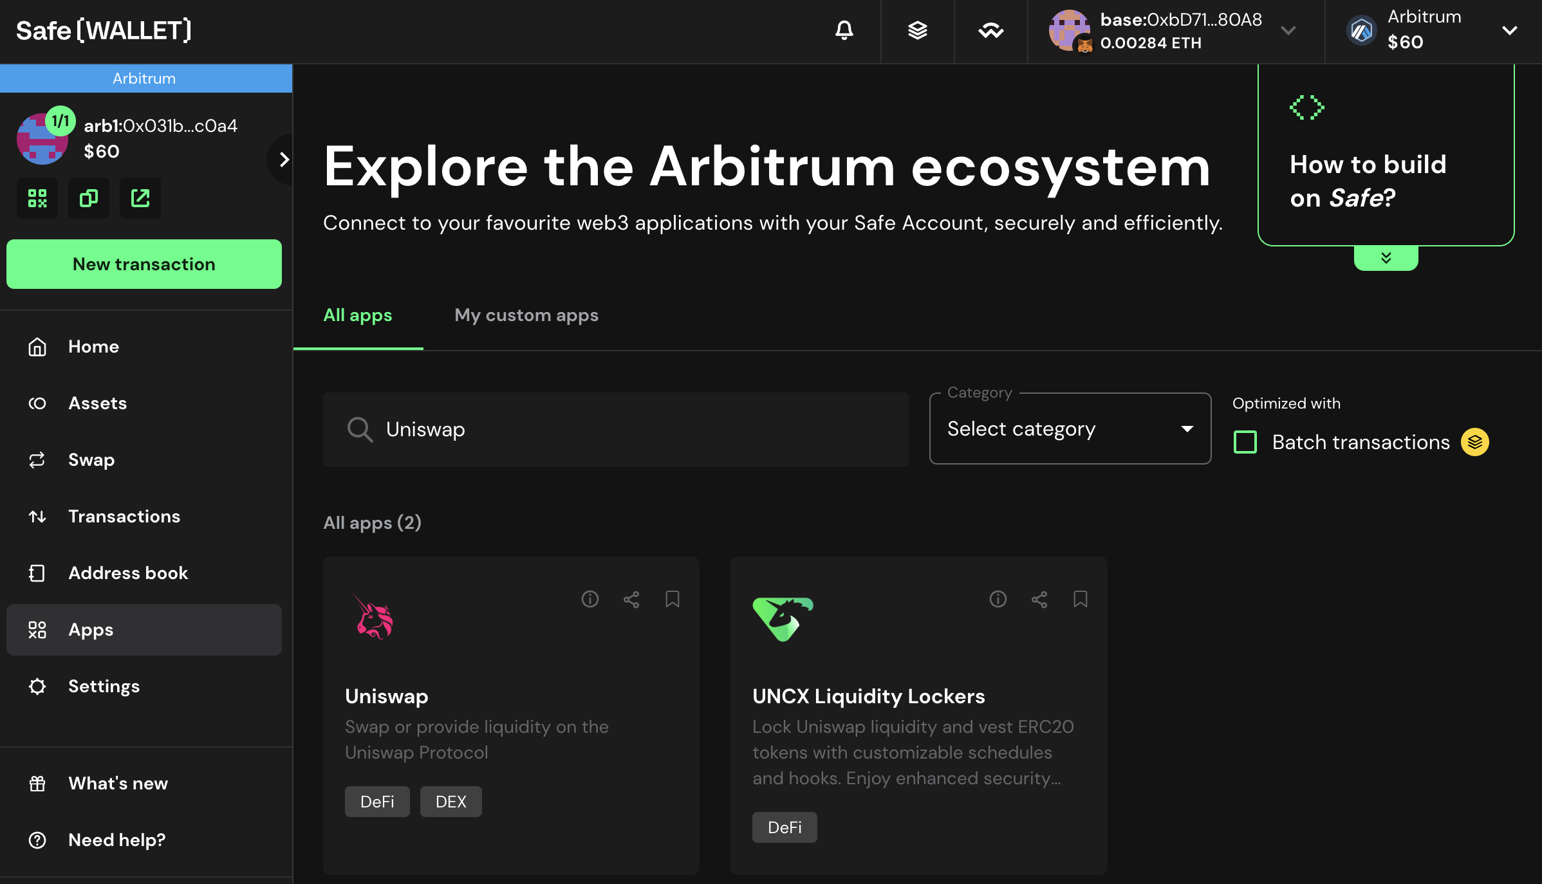Open the QR code icon for wallet
1542x884 pixels.
pos(37,197)
